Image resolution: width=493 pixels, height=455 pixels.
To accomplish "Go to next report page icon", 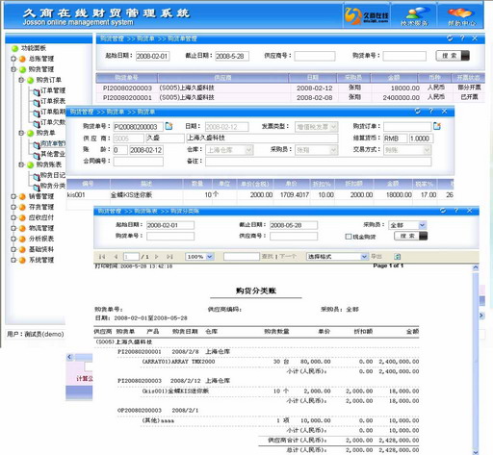I will click(x=157, y=257).
